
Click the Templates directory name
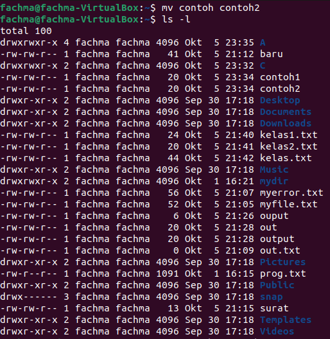coord(286,320)
